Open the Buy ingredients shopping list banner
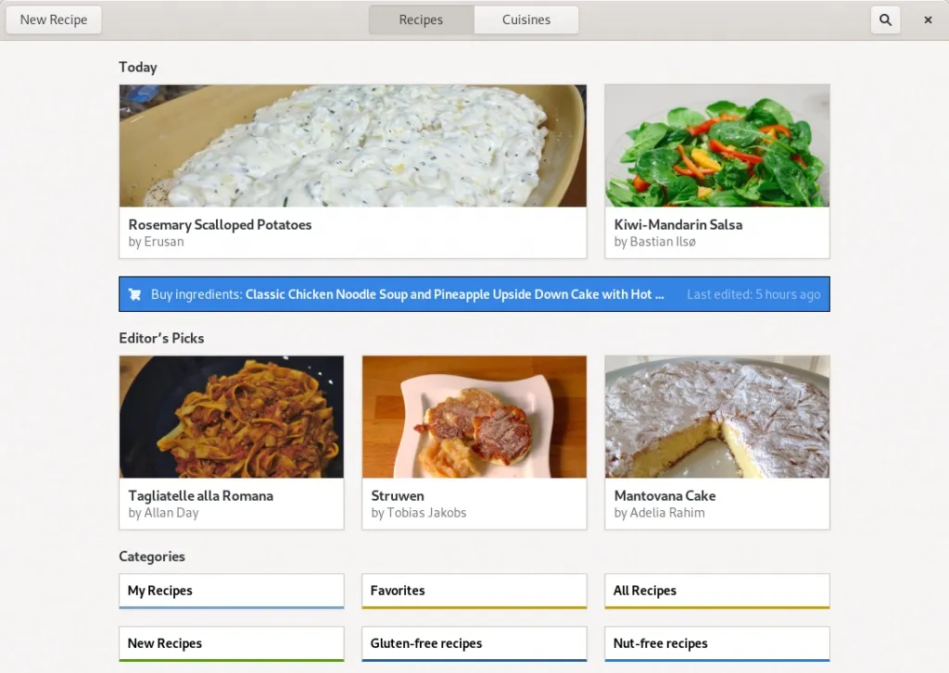949x673 pixels. click(x=474, y=294)
